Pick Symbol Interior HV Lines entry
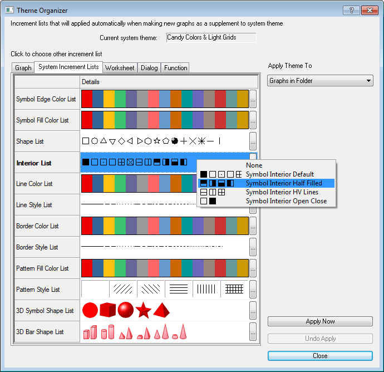The width and height of the screenshot is (384, 372). click(282, 192)
